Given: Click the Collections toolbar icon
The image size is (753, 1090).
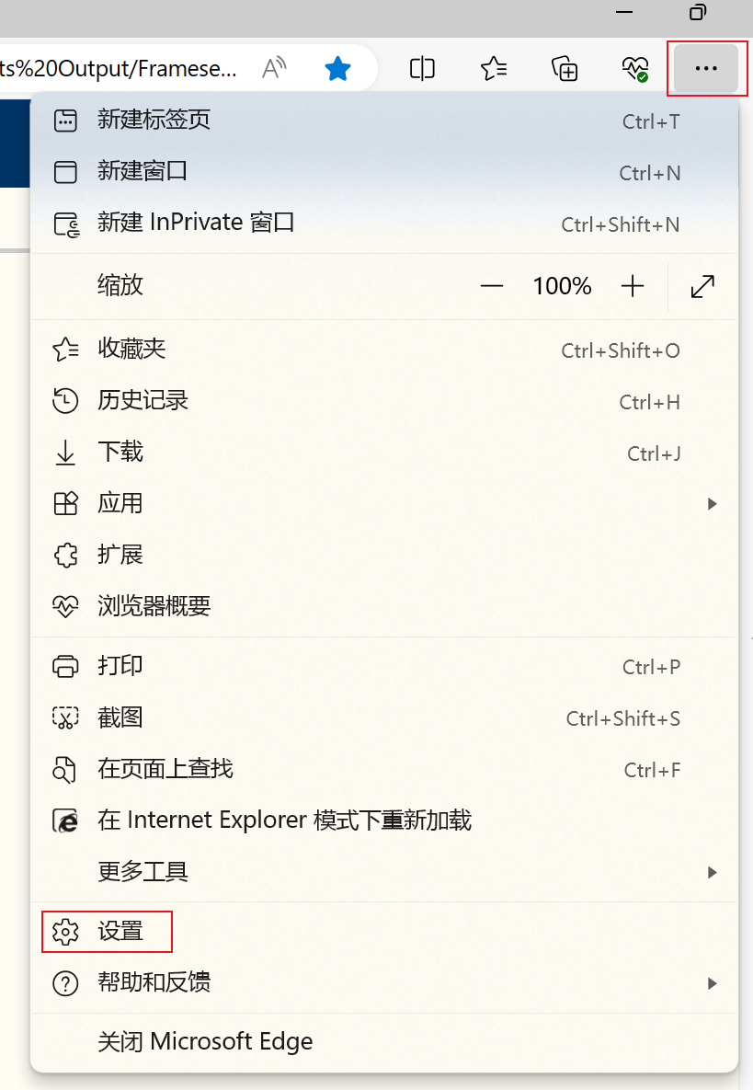Looking at the screenshot, I should tap(565, 68).
